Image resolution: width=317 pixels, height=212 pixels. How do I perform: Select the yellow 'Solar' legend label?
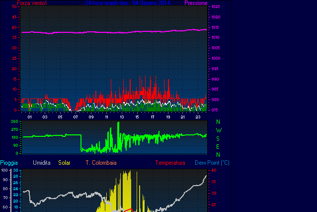click(64, 163)
